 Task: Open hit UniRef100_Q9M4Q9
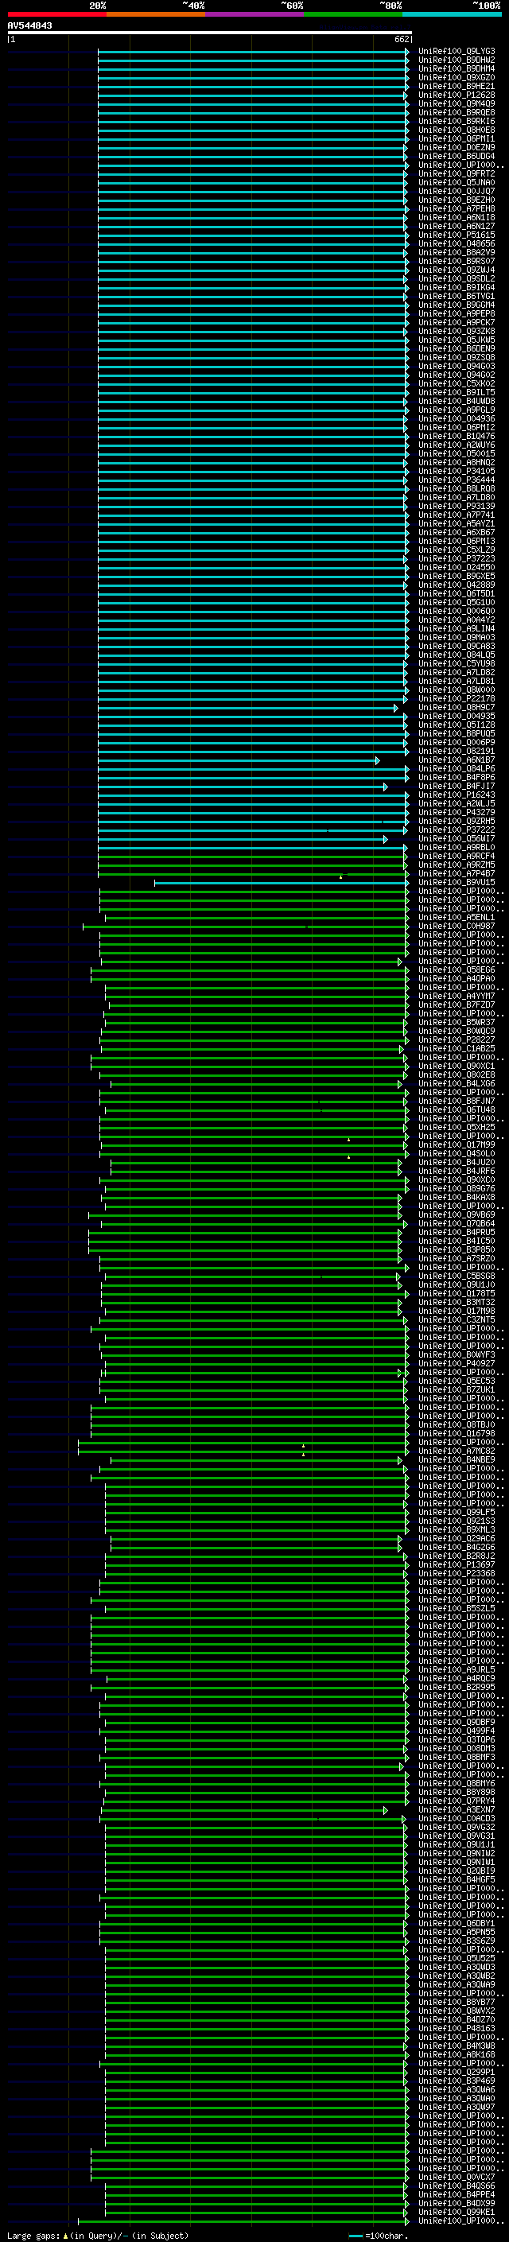[457, 104]
